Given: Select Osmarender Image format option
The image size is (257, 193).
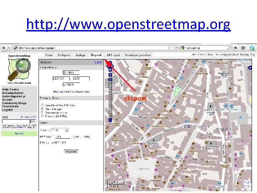Looking at the screenshot, I should (x=42, y=113).
